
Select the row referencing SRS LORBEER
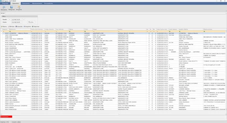114,100
